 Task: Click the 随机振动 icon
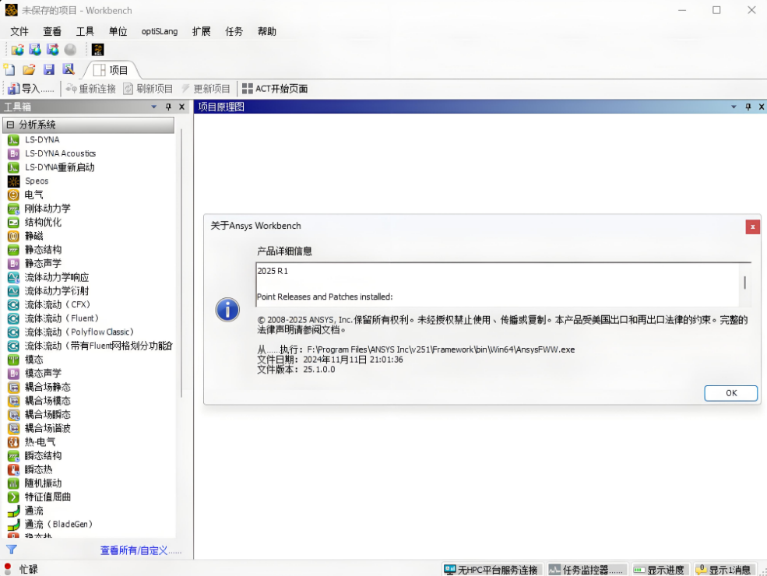pos(13,483)
